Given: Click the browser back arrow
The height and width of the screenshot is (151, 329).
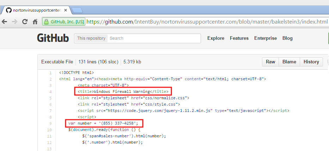Looking at the screenshot, I should 5,22.
